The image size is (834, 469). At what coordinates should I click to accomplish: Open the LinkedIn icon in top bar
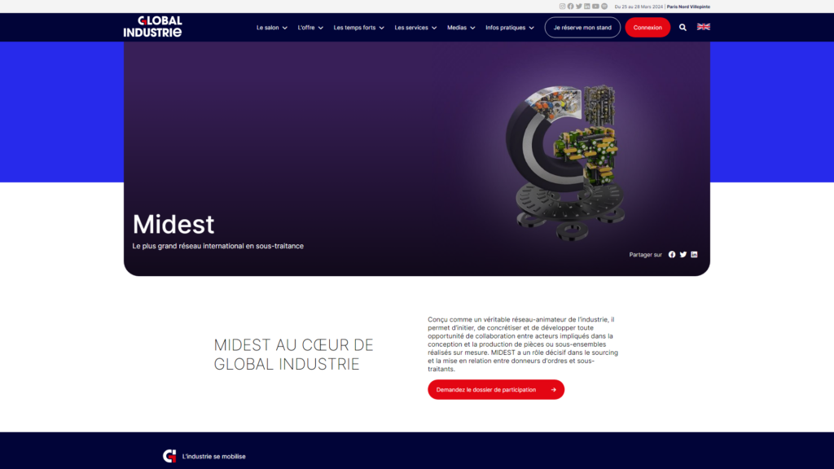tap(587, 7)
